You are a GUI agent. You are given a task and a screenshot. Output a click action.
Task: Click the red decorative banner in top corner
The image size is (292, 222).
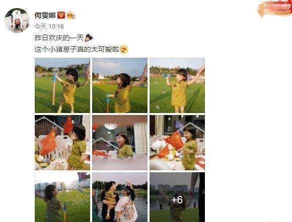(274, 8)
